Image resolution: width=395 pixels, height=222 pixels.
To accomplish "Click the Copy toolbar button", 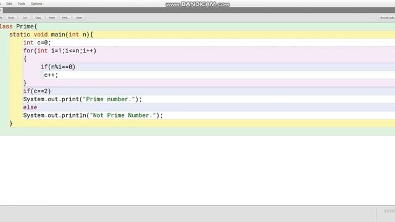I will coord(38,18).
